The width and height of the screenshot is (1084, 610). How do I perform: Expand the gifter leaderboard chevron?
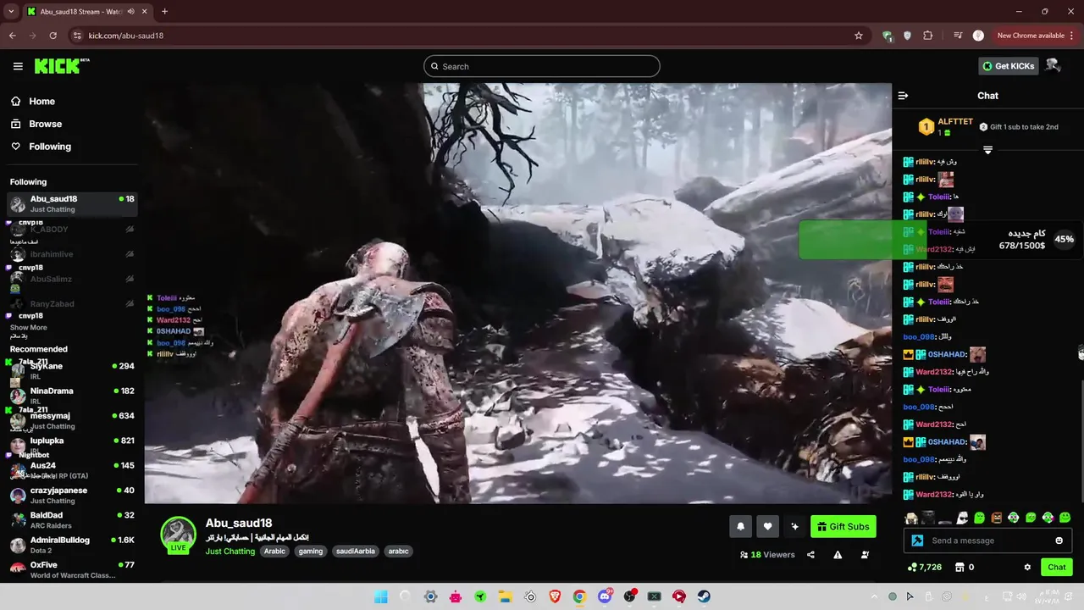click(987, 150)
